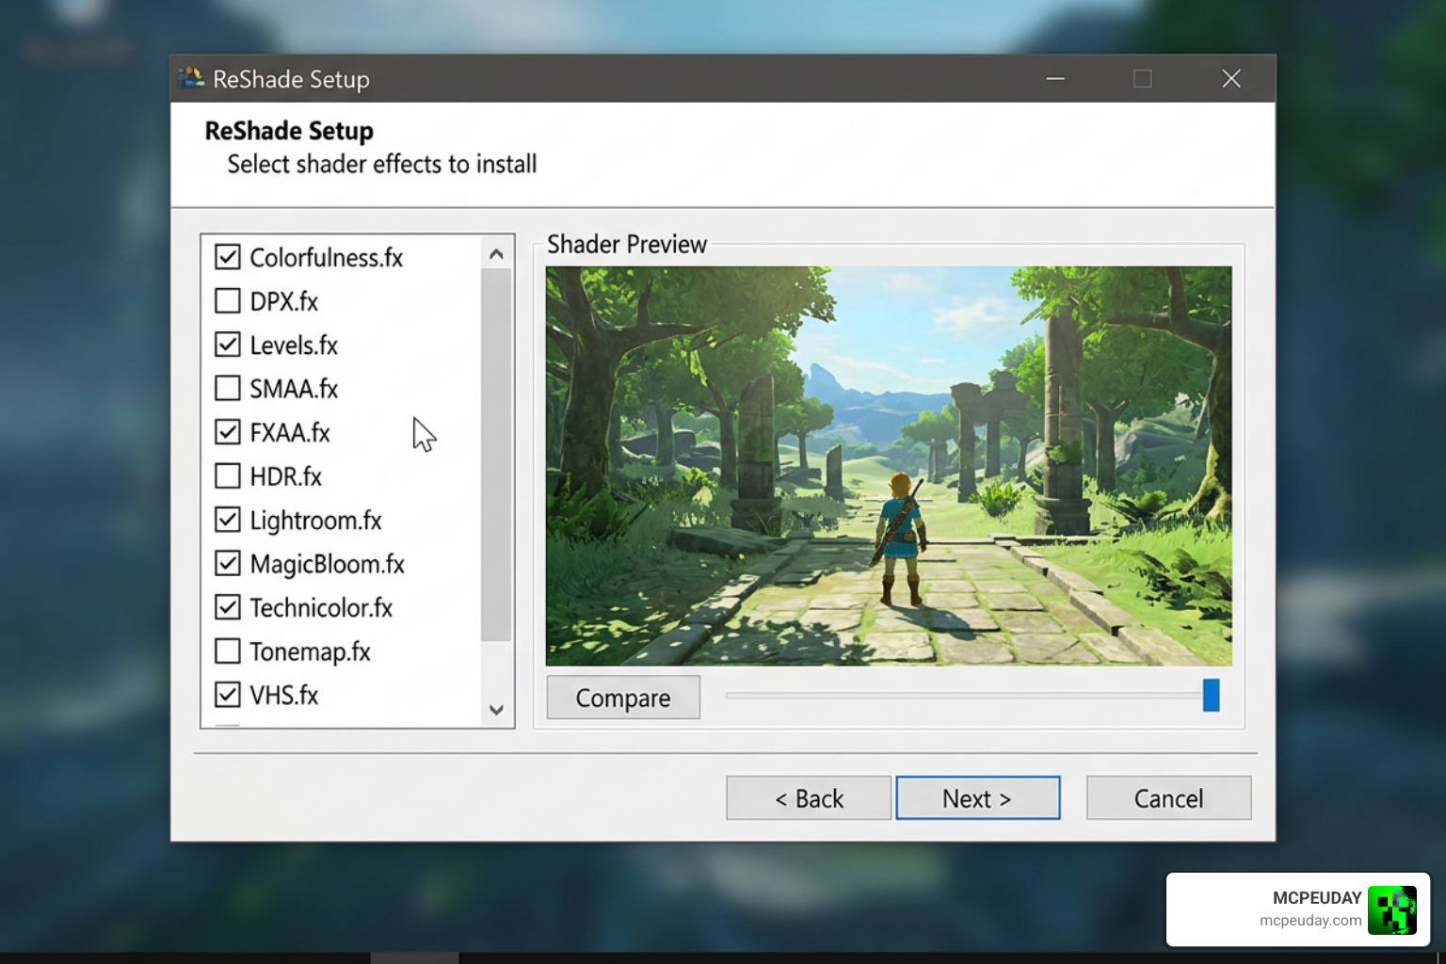Click the ReShade icon in title bar
Image resolution: width=1446 pixels, height=964 pixels.
pyautogui.click(x=191, y=78)
